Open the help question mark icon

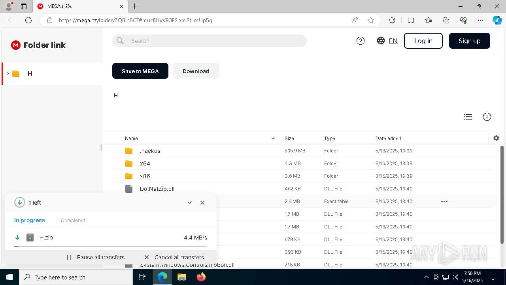click(361, 41)
